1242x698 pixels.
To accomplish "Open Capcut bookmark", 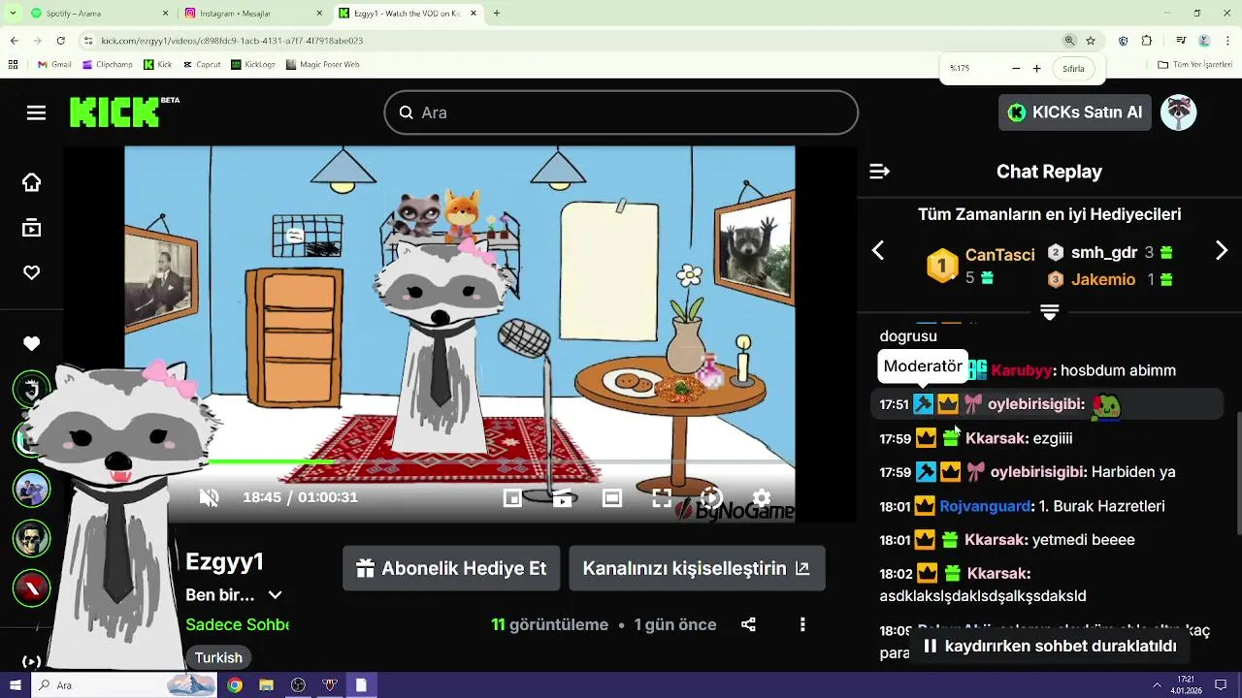I will pyautogui.click(x=202, y=65).
